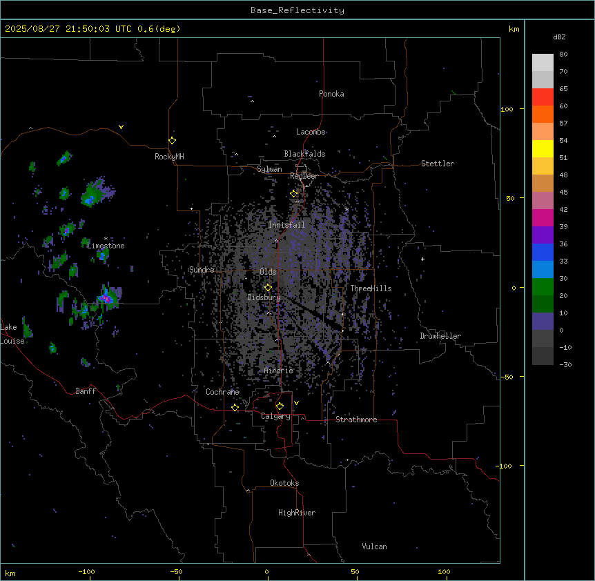Image resolution: width=595 pixels, height=581 pixels.
Task: Click the dBZ legend heading
Action: (559, 37)
